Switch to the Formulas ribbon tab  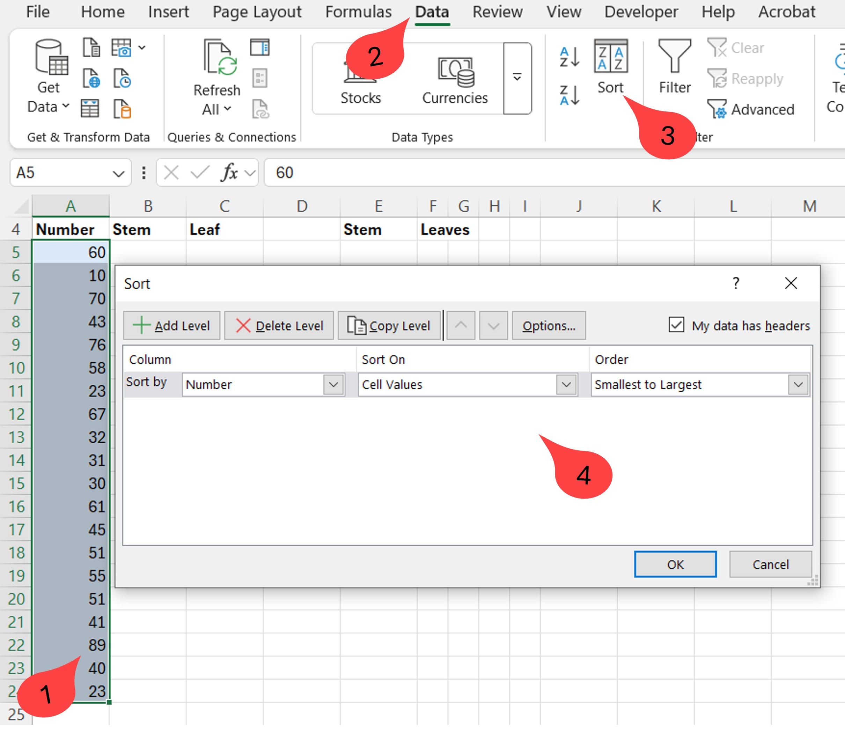(358, 12)
